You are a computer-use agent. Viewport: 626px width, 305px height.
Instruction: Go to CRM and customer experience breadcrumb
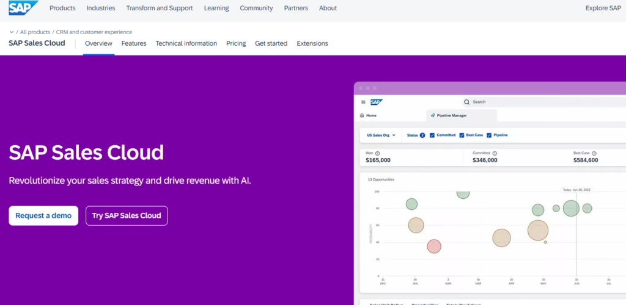click(x=94, y=32)
